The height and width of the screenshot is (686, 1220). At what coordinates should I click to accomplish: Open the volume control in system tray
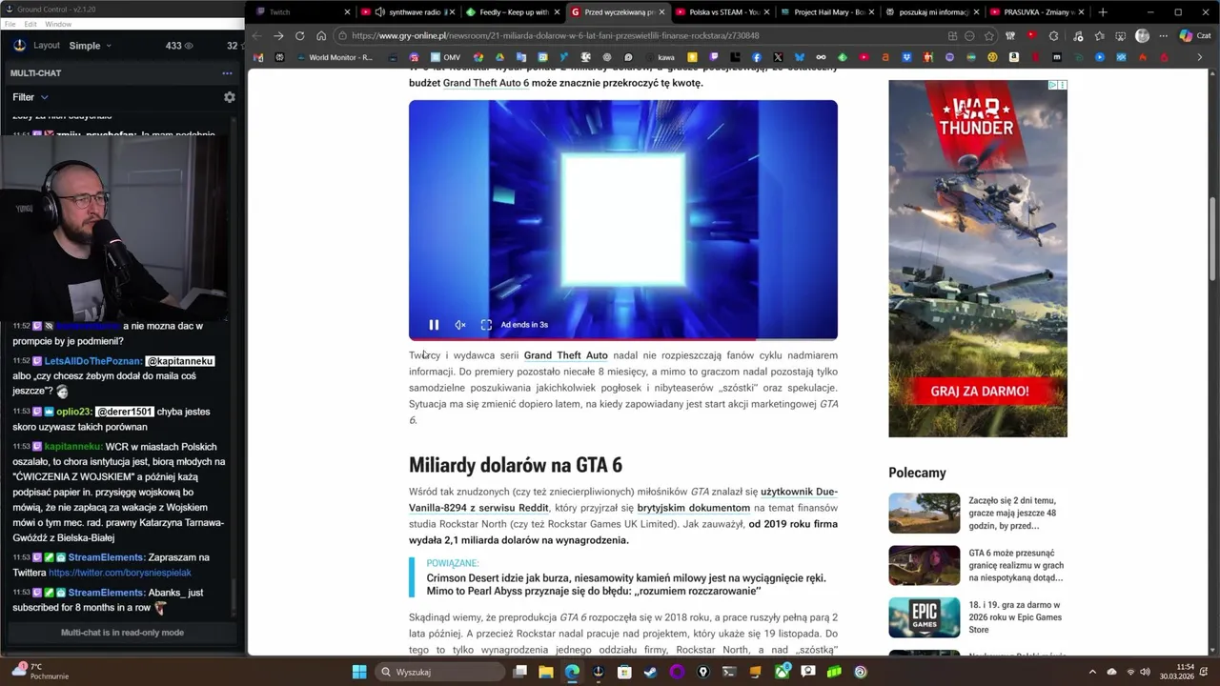tap(1145, 672)
